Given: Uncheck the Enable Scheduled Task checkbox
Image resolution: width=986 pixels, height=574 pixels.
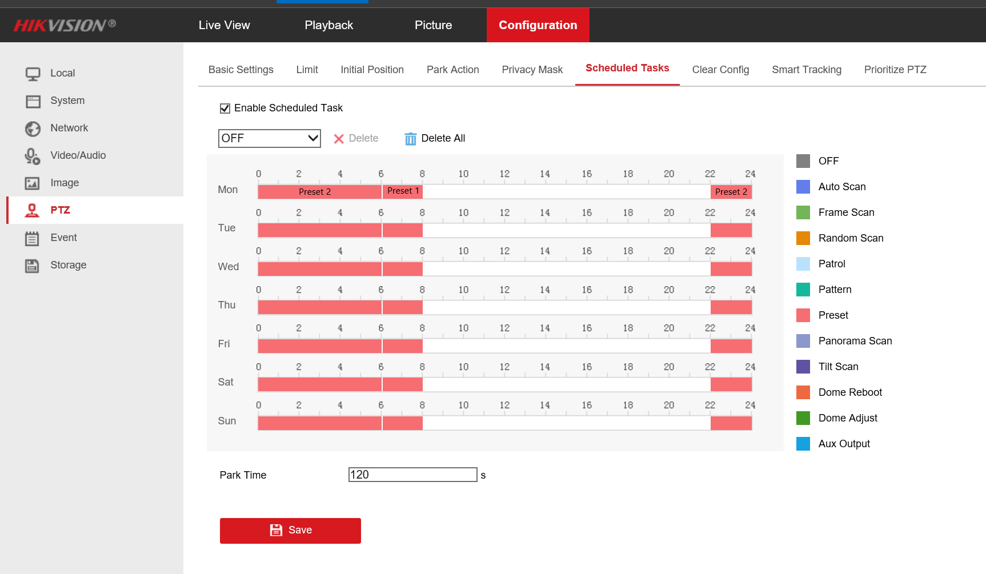Looking at the screenshot, I should [x=225, y=109].
